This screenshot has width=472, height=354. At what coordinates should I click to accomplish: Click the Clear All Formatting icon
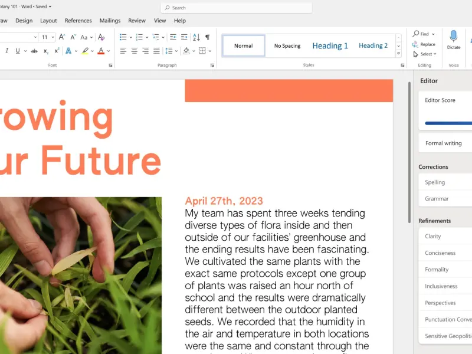click(x=101, y=37)
